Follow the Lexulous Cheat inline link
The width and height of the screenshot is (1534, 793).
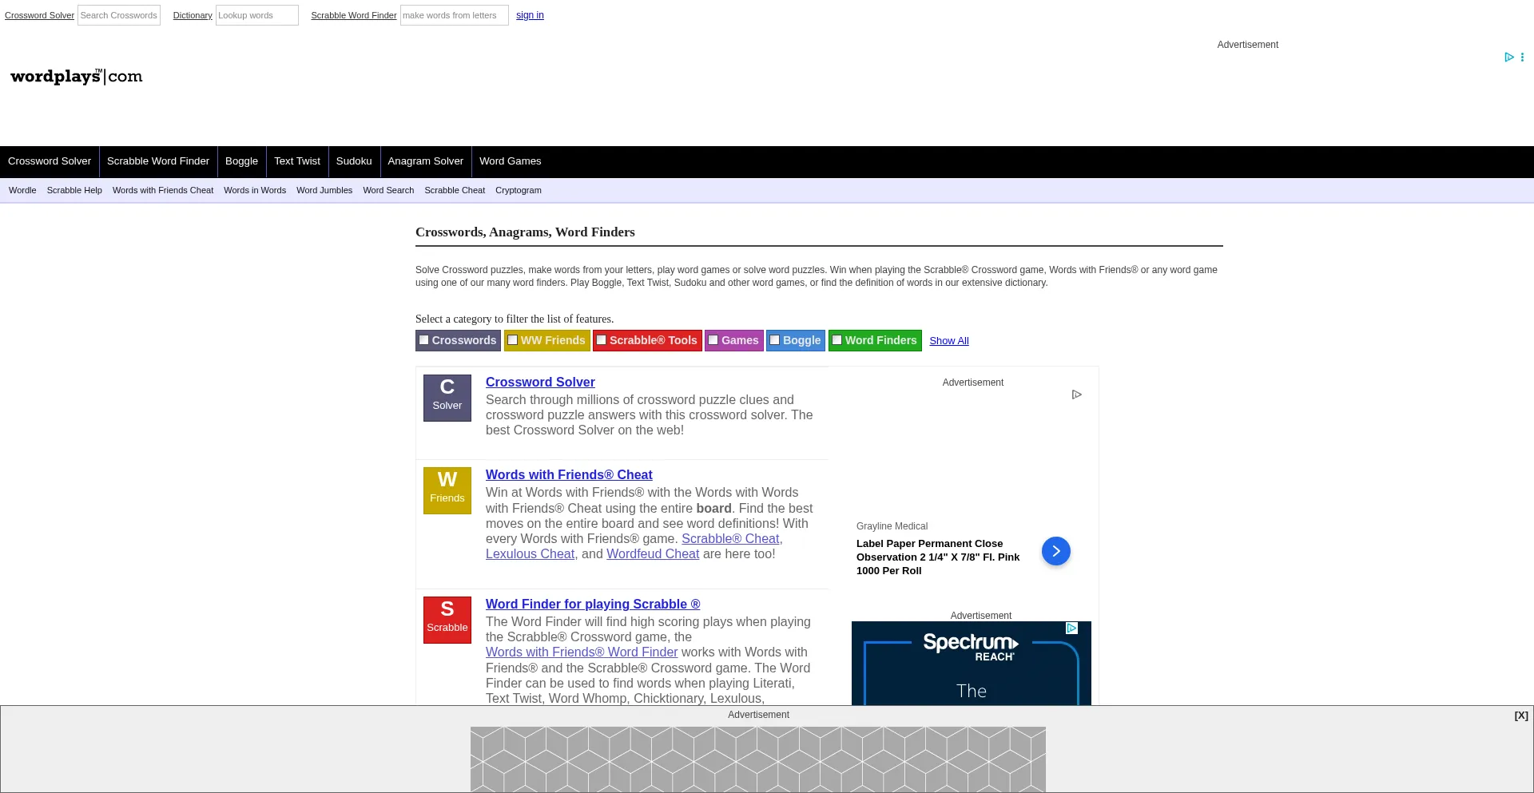click(x=530, y=554)
